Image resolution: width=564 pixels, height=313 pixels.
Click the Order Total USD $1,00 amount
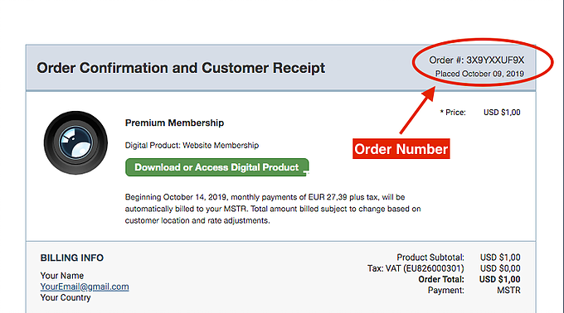[x=499, y=279]
